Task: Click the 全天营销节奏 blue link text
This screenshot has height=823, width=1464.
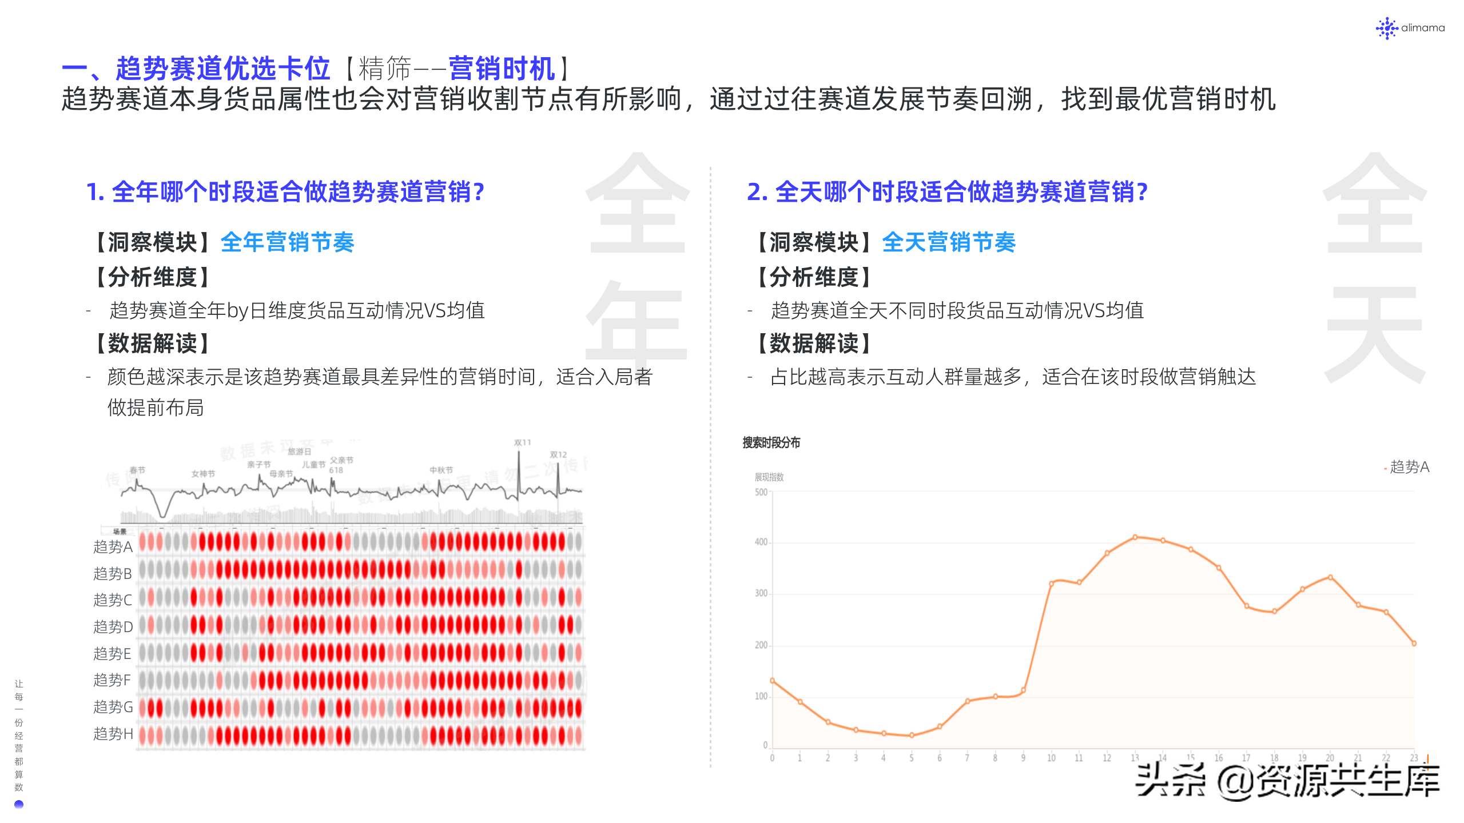Action: click(948, 242)
